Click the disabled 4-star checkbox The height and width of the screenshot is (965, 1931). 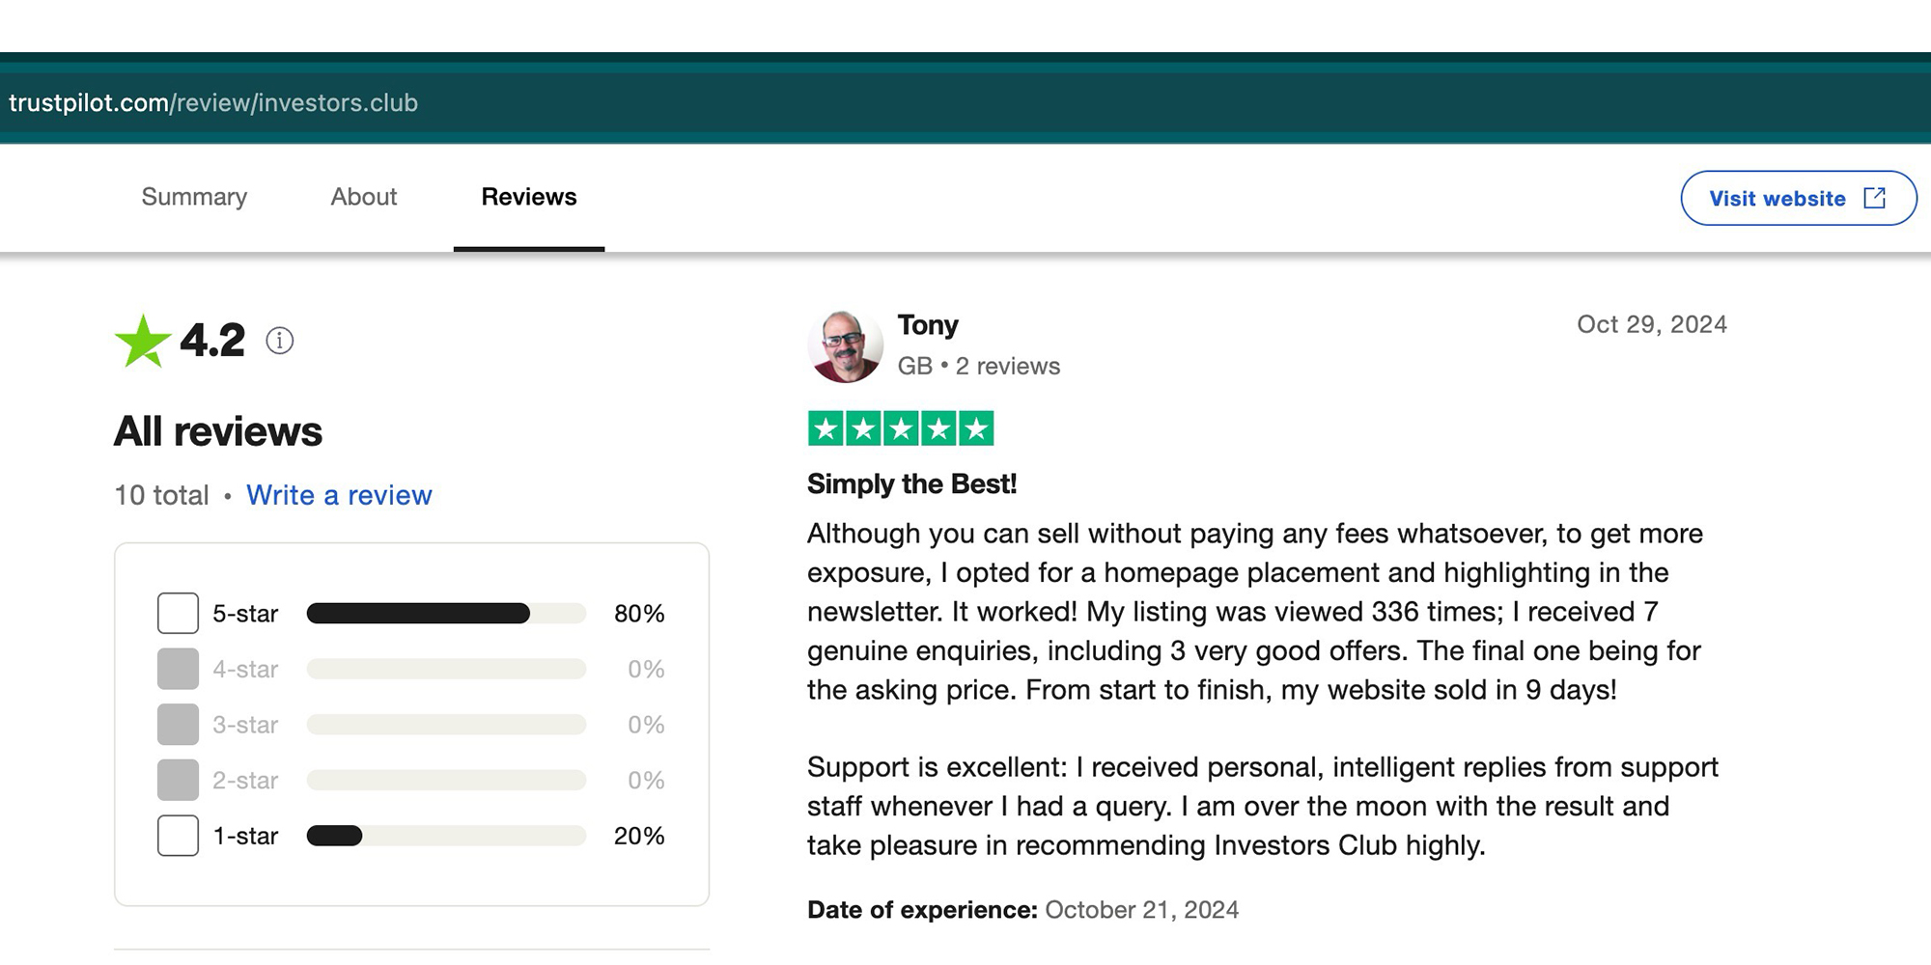tap(178, 669)
